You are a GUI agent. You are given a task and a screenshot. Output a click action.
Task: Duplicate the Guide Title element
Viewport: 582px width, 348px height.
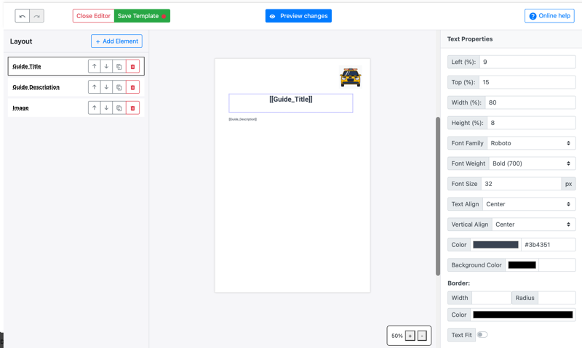click(x=119, y=67)
